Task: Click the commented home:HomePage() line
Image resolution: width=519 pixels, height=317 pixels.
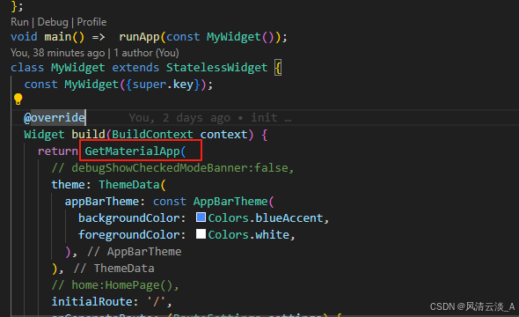Action: [115, 285]
